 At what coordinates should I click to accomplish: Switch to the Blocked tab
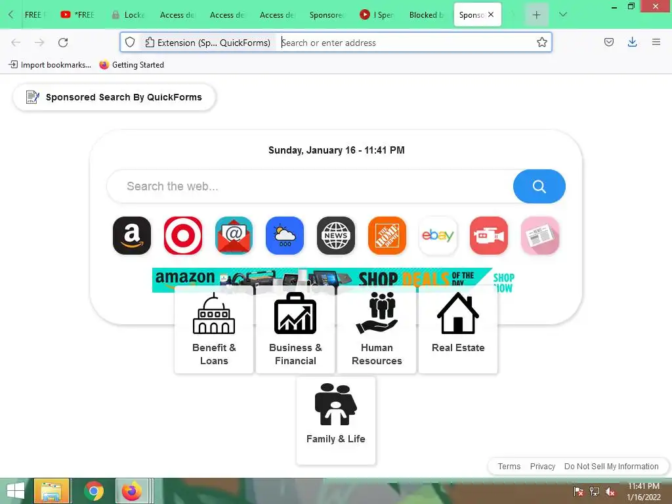click(427, 14)
